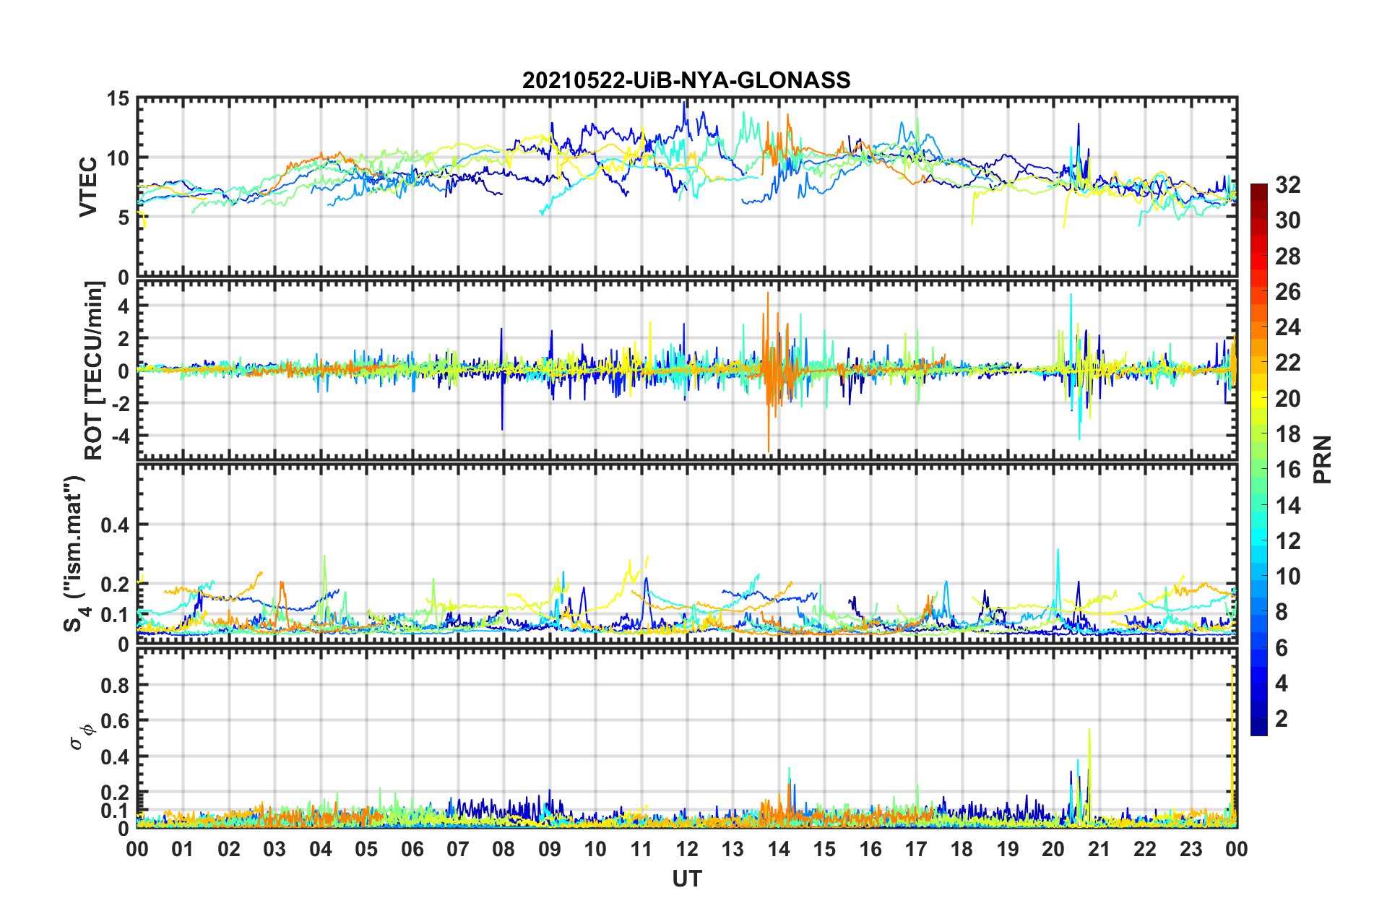Click the dark blue bottom of PRN colorbar
The image size is (1374, 919).
(x=1259, y=728)
